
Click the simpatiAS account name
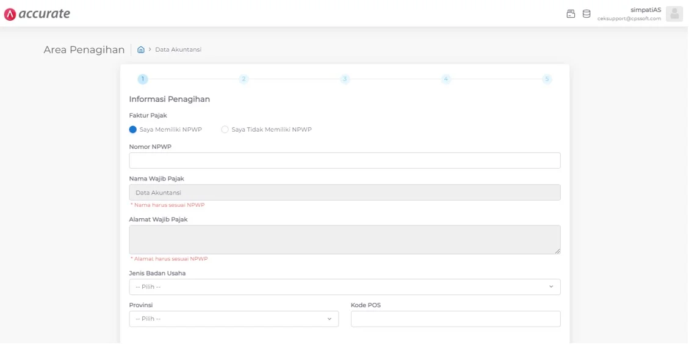pyautogui.click(x=646, y=10)
